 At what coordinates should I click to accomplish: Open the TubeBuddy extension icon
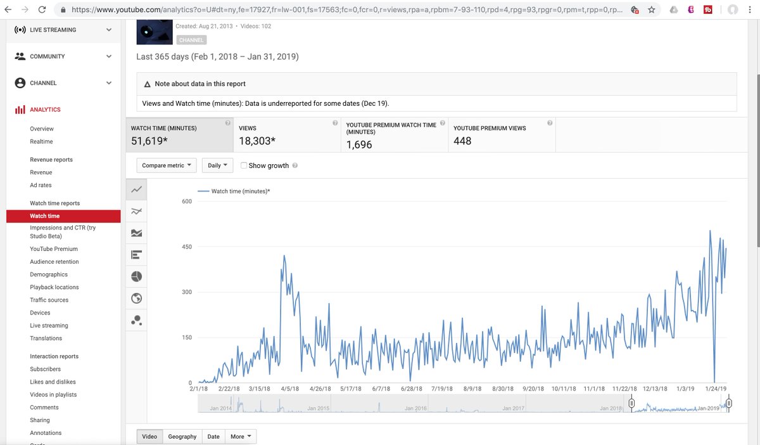coord(708,10)
